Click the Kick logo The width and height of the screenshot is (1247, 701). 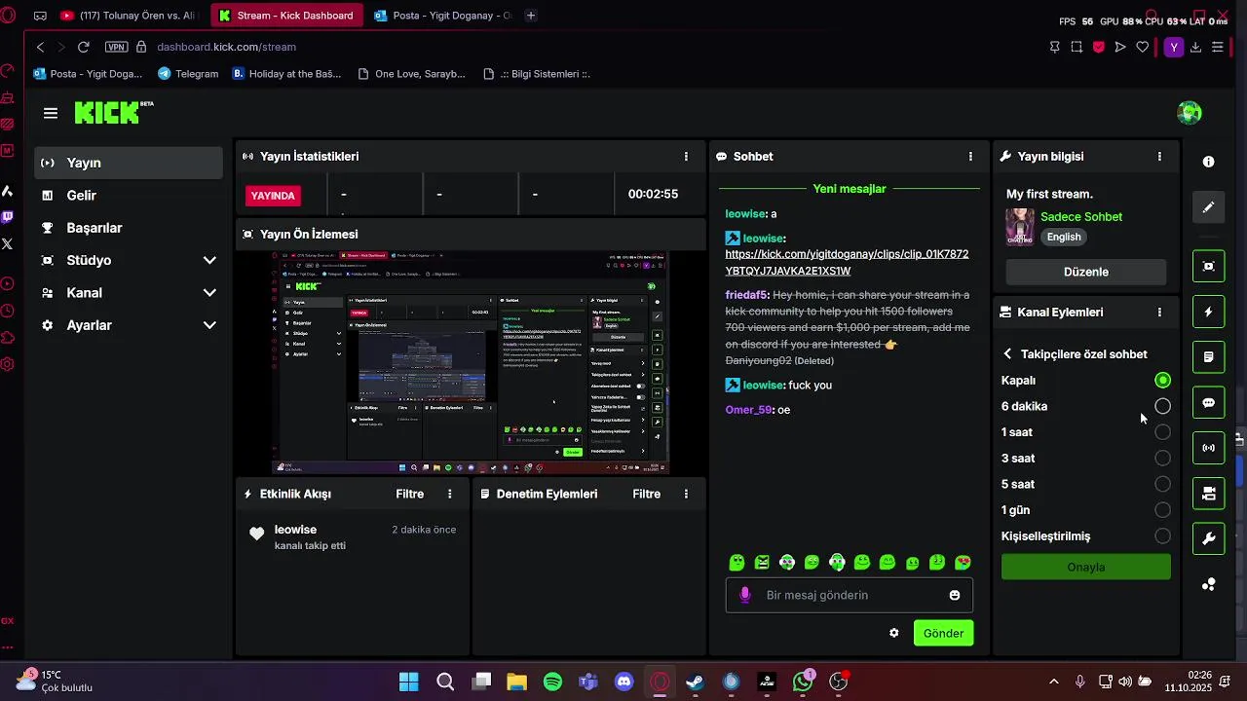click(x=114, y=113)
